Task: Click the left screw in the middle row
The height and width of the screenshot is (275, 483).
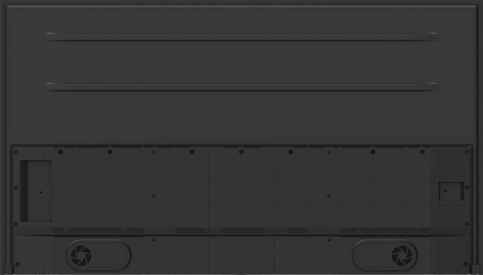Action: (153, 196)
